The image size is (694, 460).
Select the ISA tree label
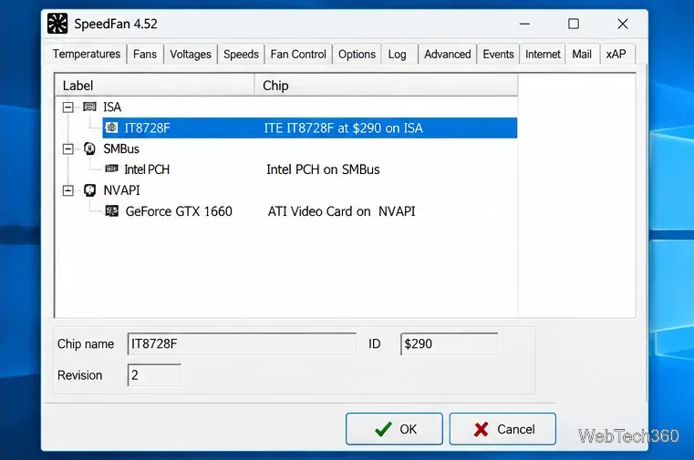pos(112,107)
